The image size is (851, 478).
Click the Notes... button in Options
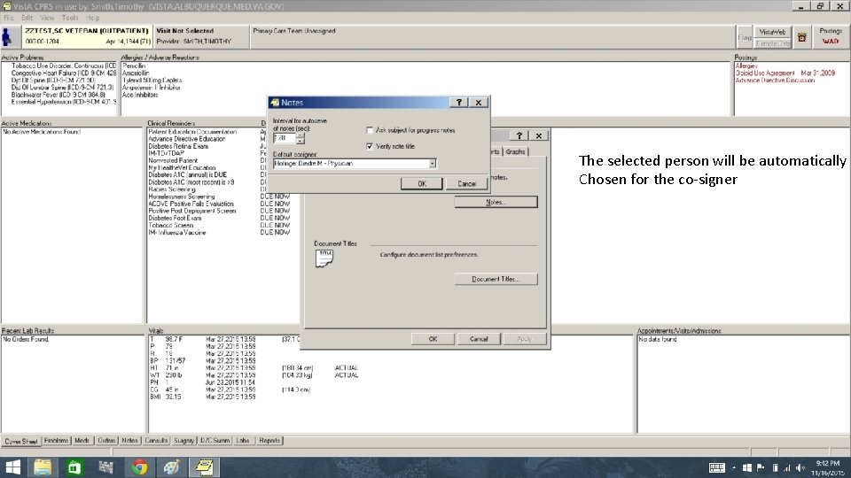click(496, 202)
